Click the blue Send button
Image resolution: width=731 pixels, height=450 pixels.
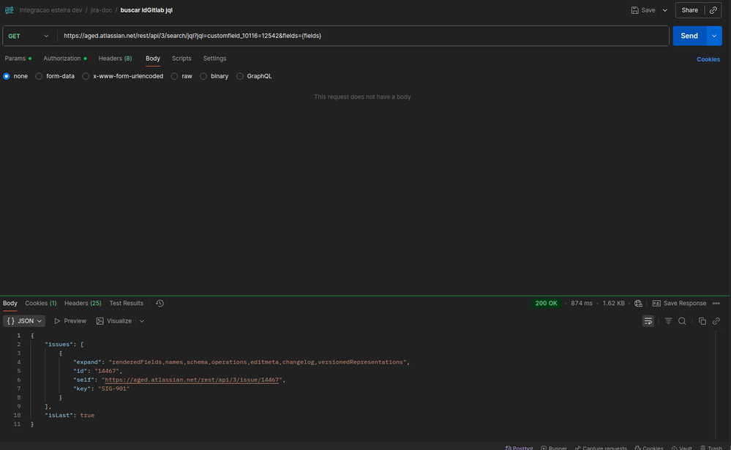[689, 36]
